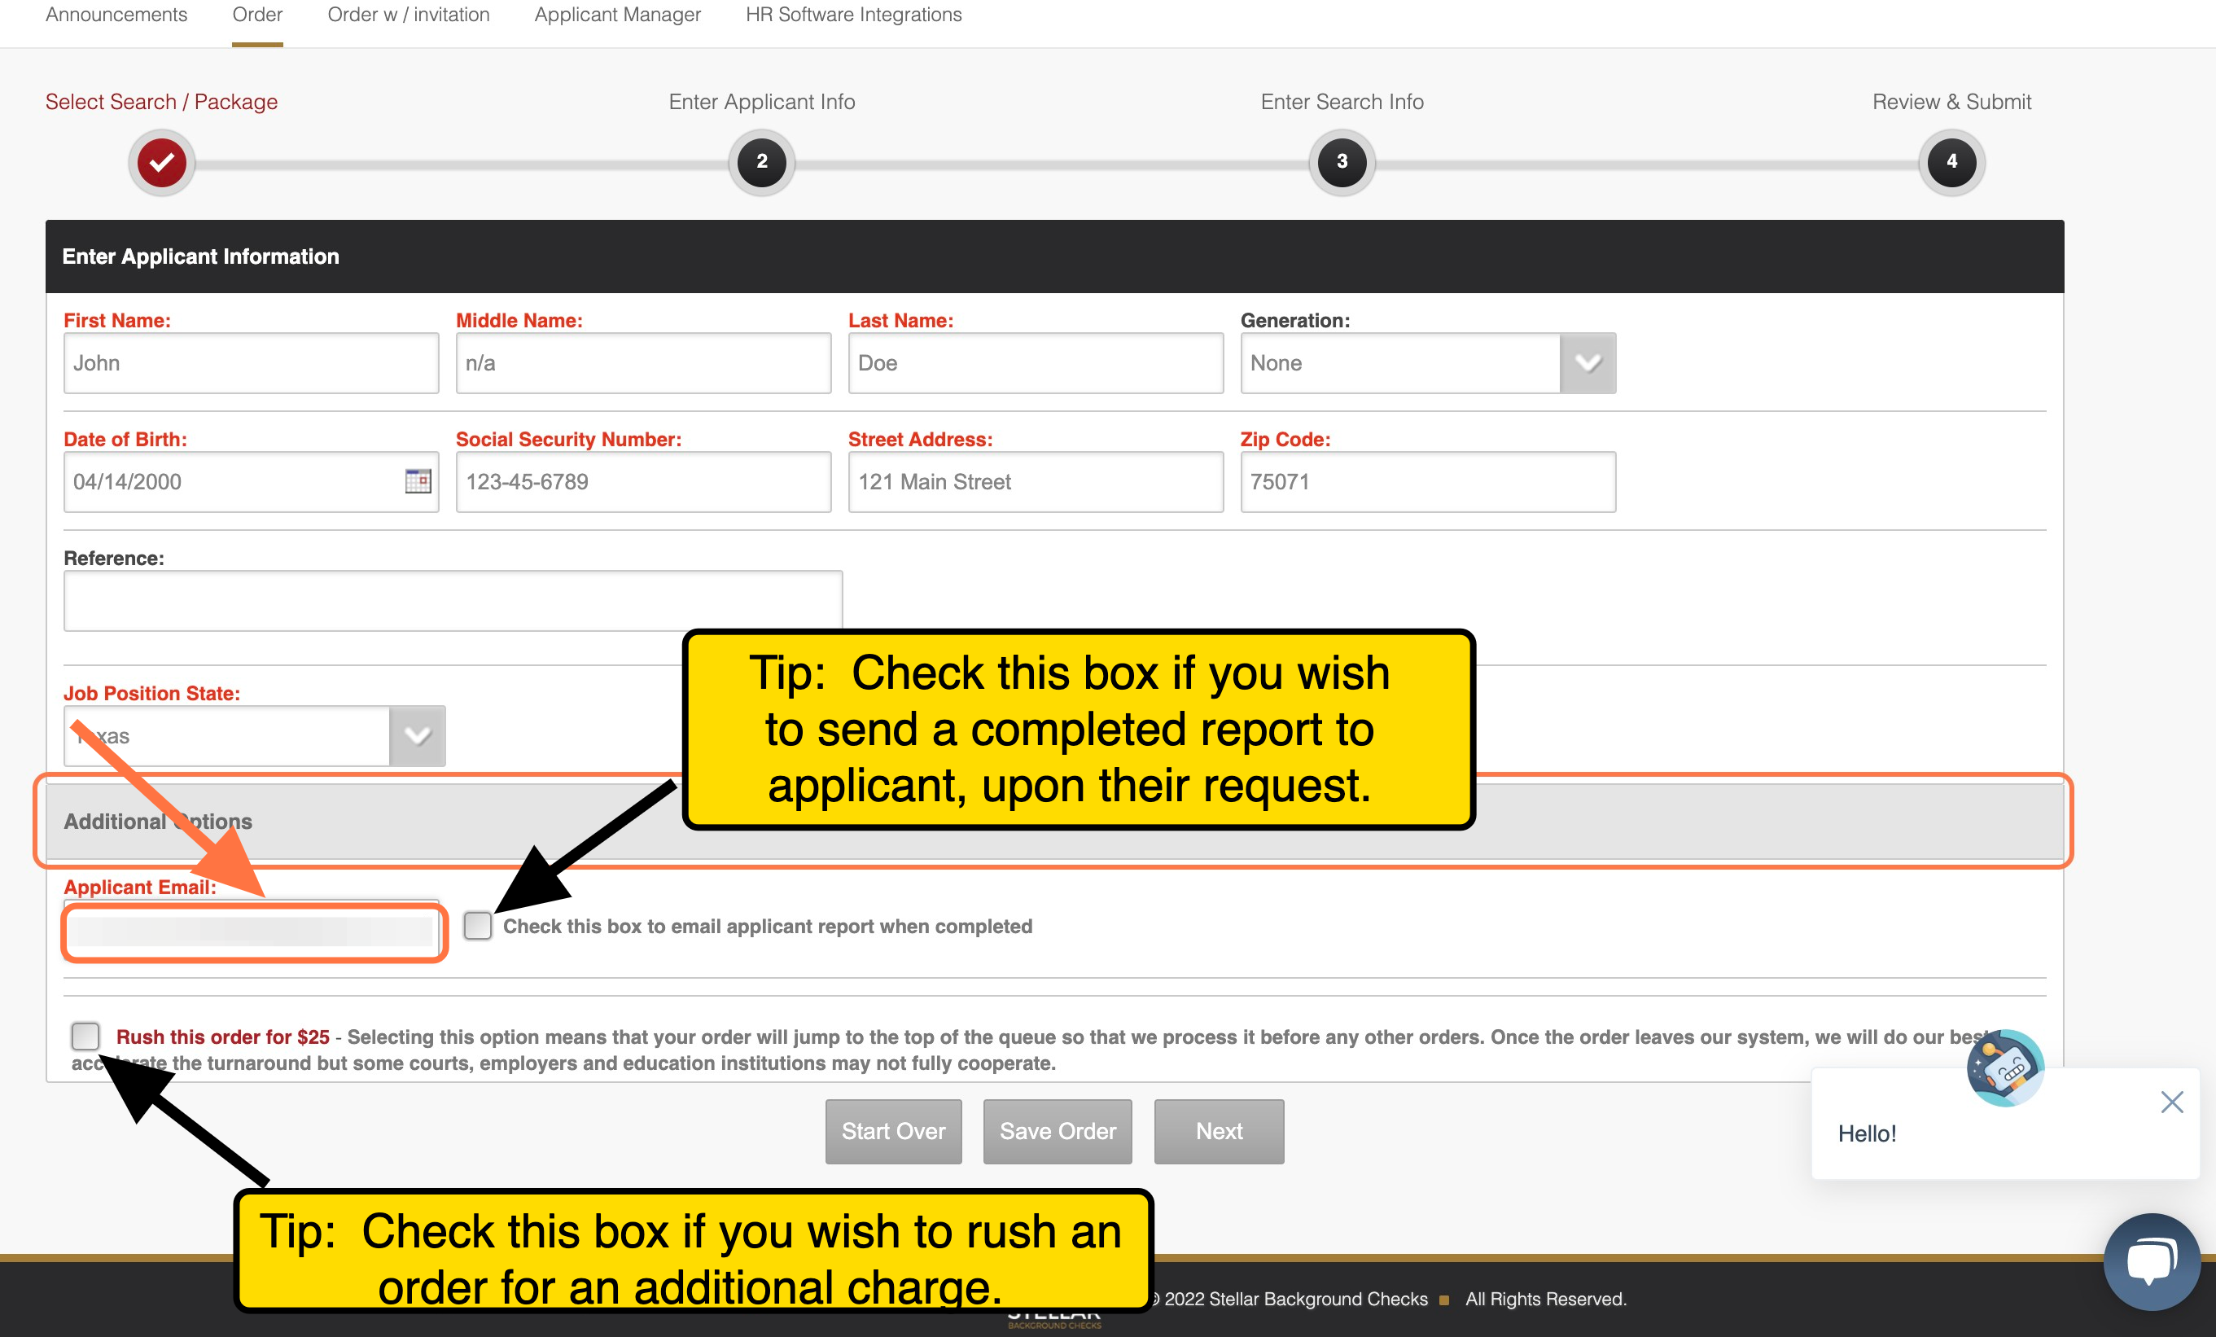Click into the Date of Birth field
The image size is (2216, 1337).
tap(251, 482)
